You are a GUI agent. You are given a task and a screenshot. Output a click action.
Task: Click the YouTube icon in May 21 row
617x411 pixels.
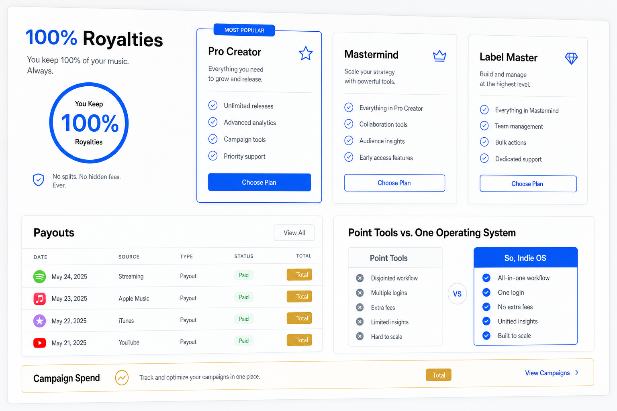pos(39,343)
